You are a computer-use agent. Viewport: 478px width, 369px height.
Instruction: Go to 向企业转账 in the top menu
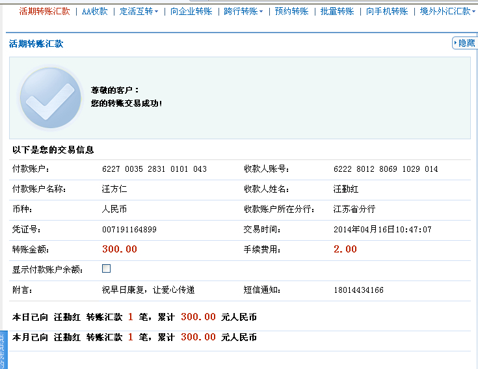tap(191, 11)
